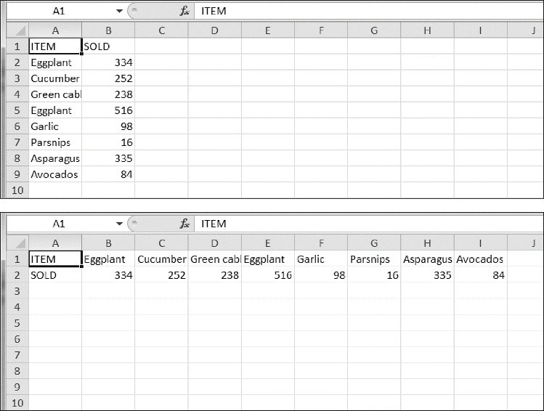The width and height of the screenshot is (544, 411).
Task: Click the cell with value 238 in the top sheet
Action: [x=108, y=94]
